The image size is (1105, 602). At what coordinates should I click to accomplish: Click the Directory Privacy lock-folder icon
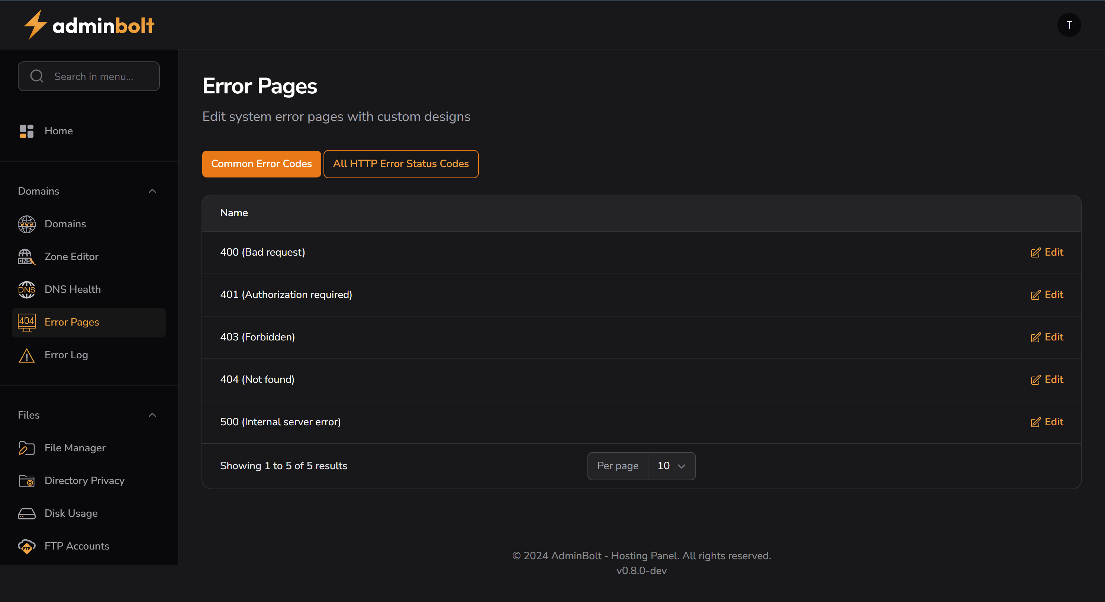click(x=26, y=480)
